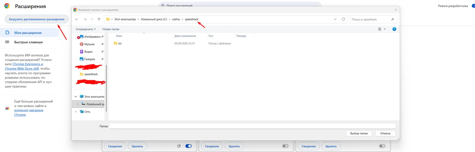This screenshot has height=152, width=475.
Task: Expand the 'Сеть' tree node
Action: coord(76,111)
